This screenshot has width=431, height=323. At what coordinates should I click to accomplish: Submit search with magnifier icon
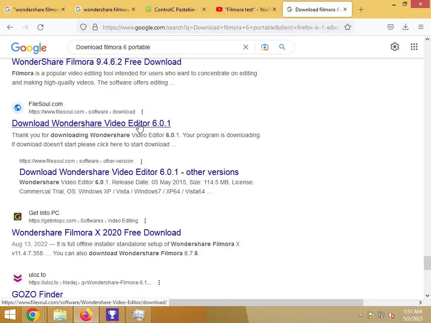[x=282, y=47]
